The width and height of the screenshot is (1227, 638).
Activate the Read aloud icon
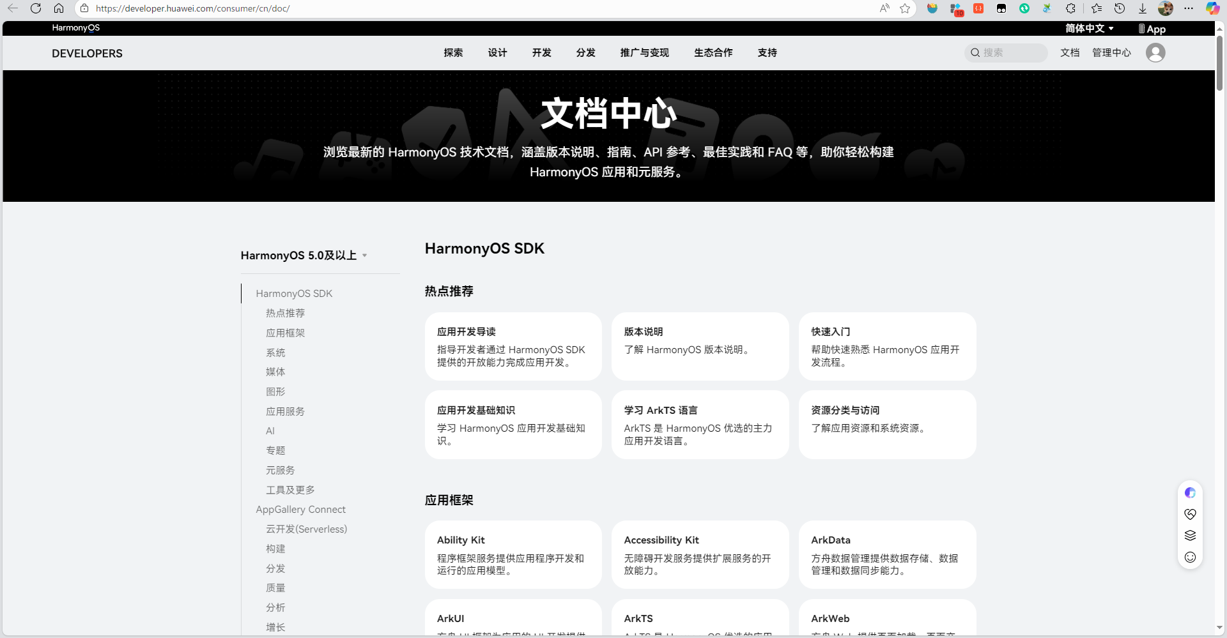[x=884, y=8]
